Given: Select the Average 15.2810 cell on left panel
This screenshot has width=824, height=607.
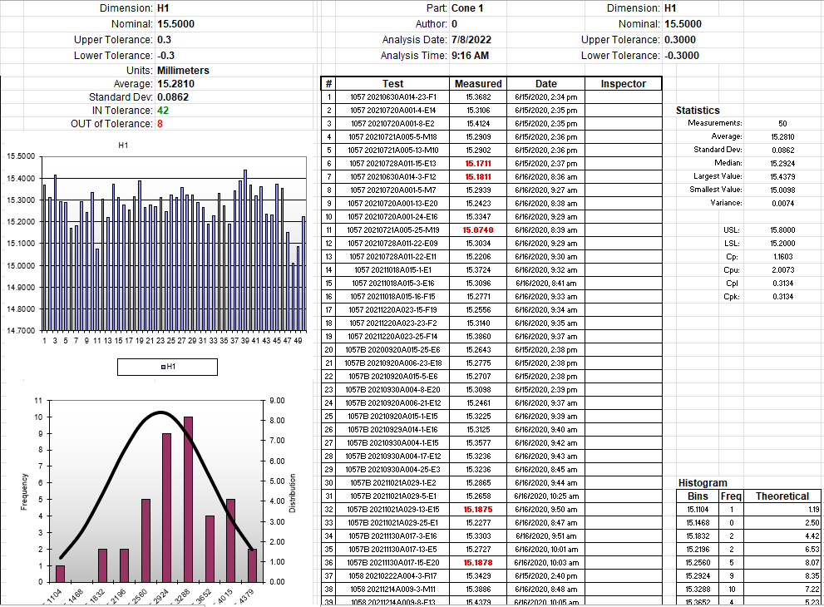Looking at the screenshot, I should (175, 84).
